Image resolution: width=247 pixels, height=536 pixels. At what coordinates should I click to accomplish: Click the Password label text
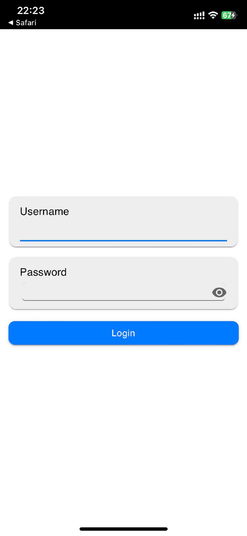[x=43, y=272]
